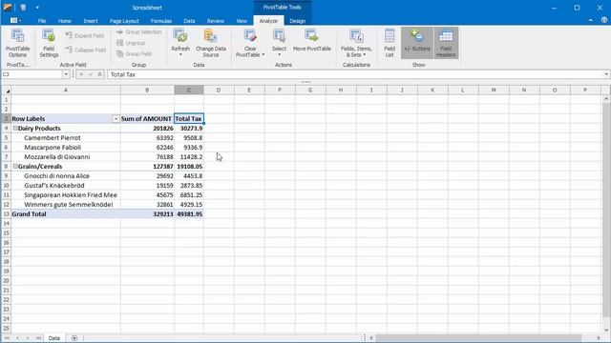
Task: Switch to the Design tab
Action: (x=297, y=21)
